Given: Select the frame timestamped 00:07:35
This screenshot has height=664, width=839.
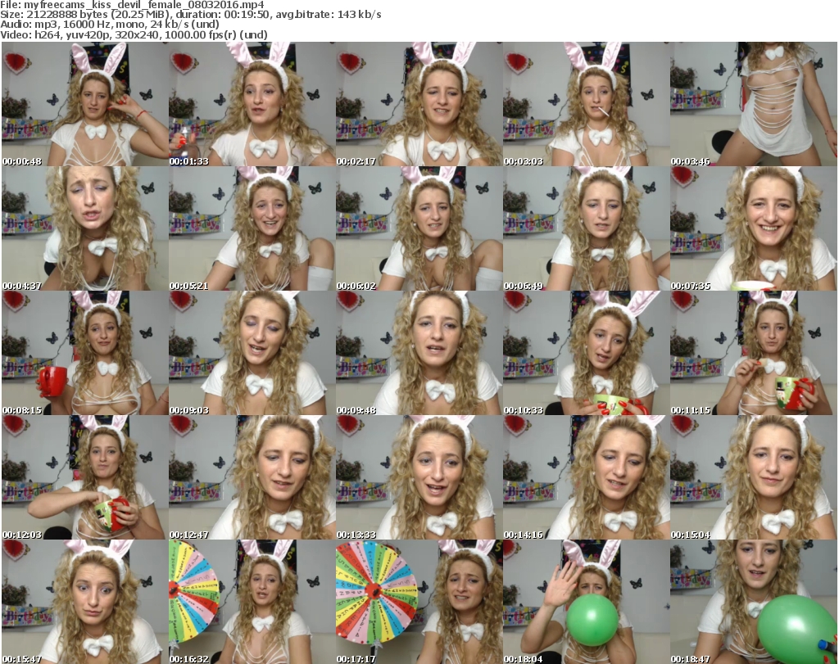Looking at the screenshot, I should [753, 228].
